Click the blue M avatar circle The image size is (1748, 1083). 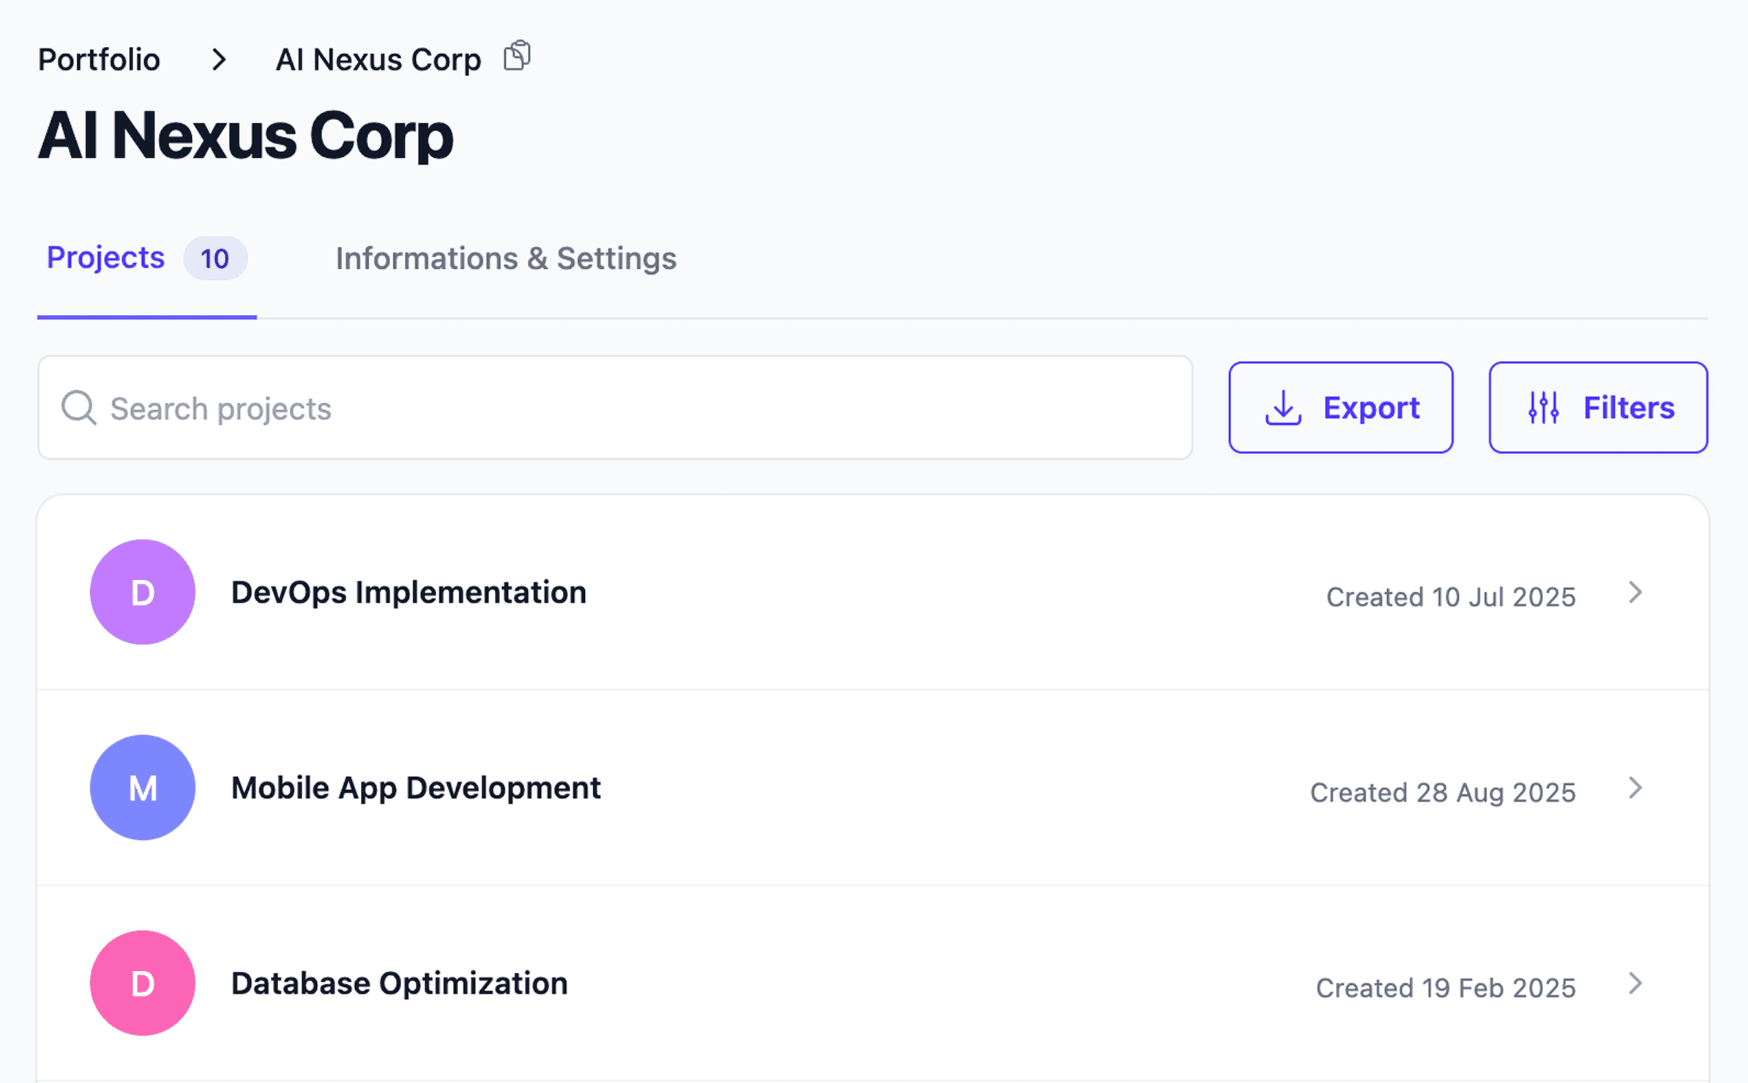143,788
